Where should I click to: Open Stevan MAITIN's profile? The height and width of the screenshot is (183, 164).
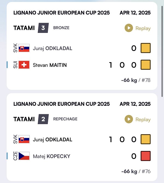point(50,65)
